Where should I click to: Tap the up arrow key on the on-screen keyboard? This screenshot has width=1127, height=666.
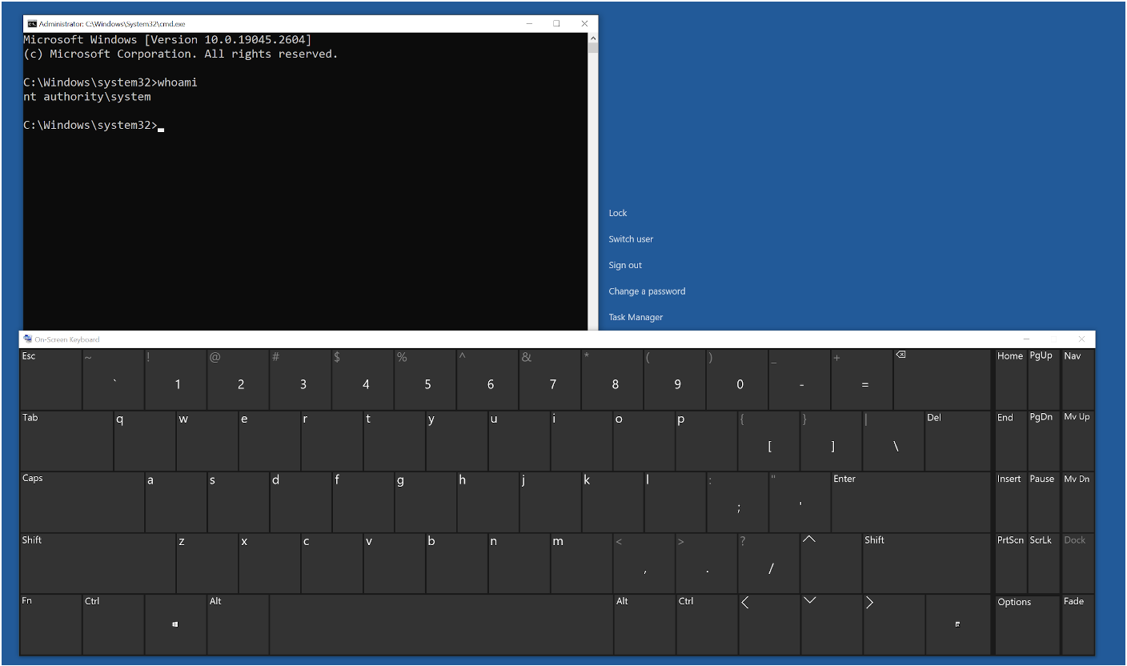pyautogui.click(x=831, y=563)
